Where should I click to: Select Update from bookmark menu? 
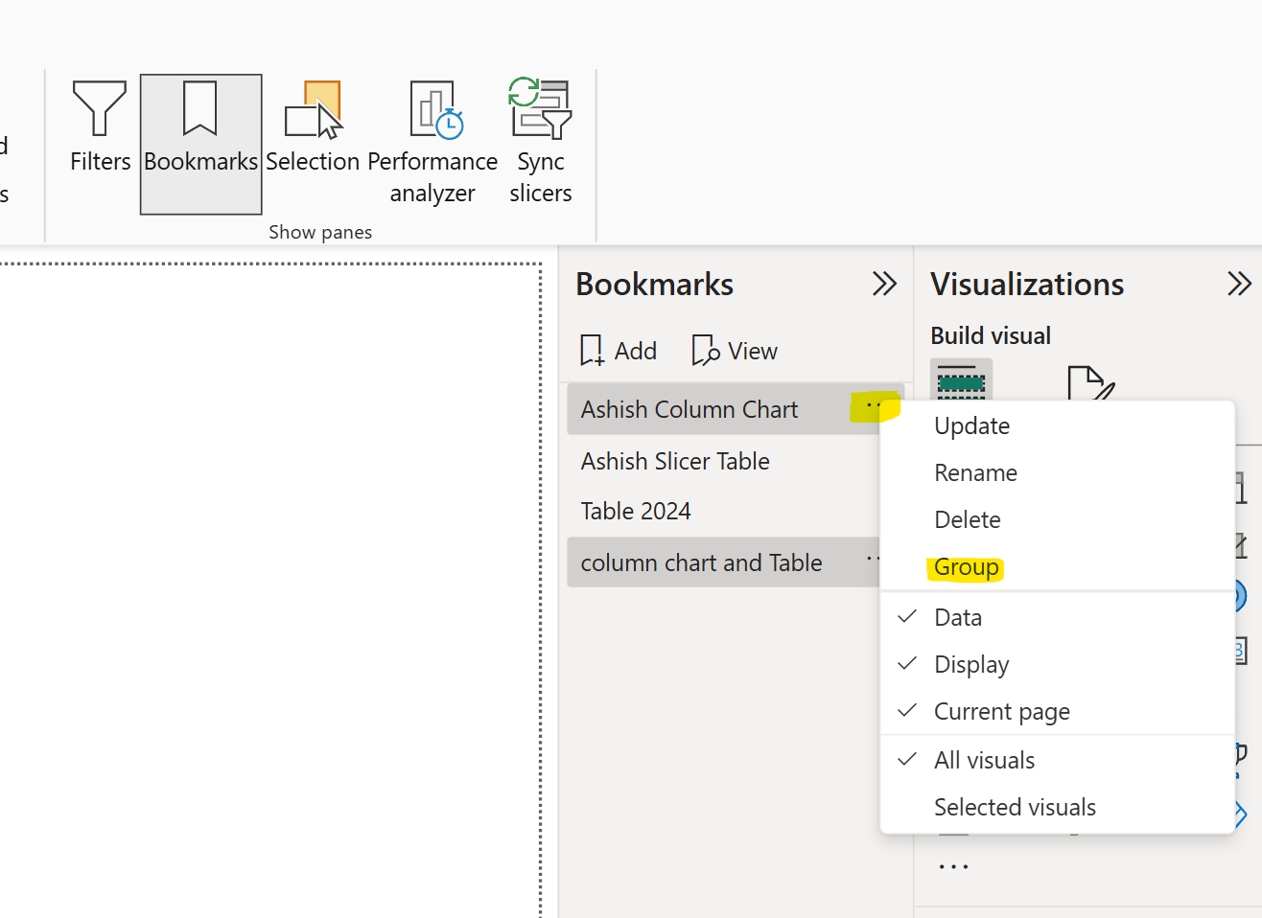(971, 426)
